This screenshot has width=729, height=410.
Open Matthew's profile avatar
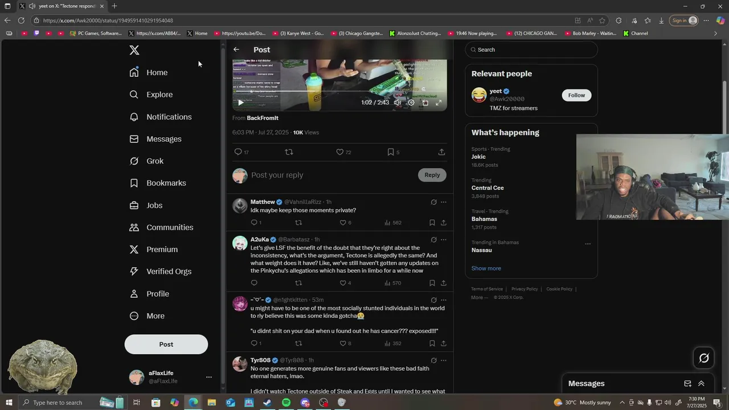tap(240, 206)
